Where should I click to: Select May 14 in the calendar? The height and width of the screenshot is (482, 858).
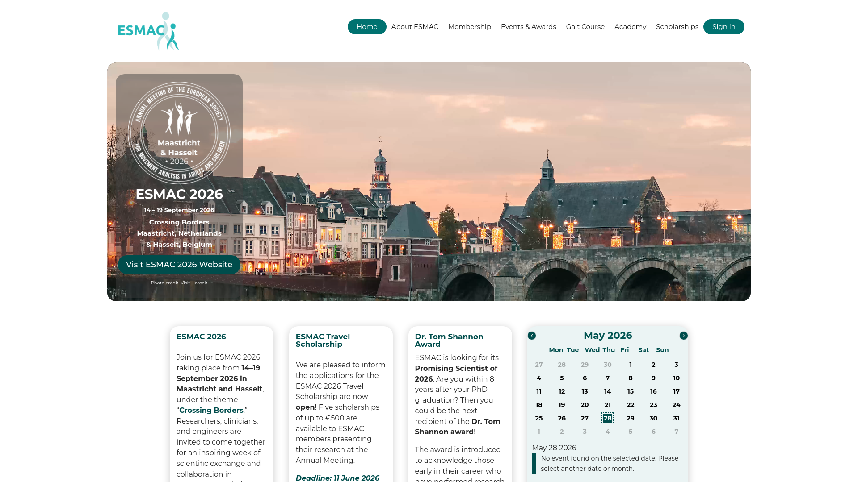pos(608,391)
